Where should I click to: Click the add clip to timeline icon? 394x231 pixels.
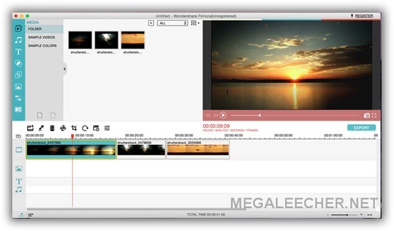30,128
